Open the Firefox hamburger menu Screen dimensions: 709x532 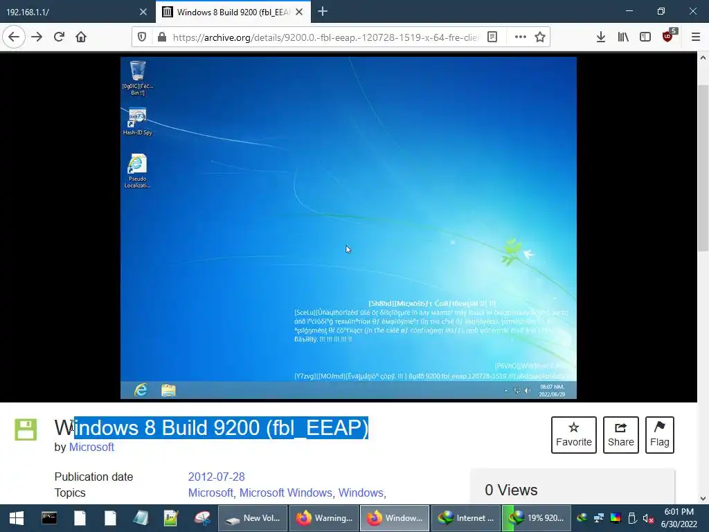pos(696,37)
